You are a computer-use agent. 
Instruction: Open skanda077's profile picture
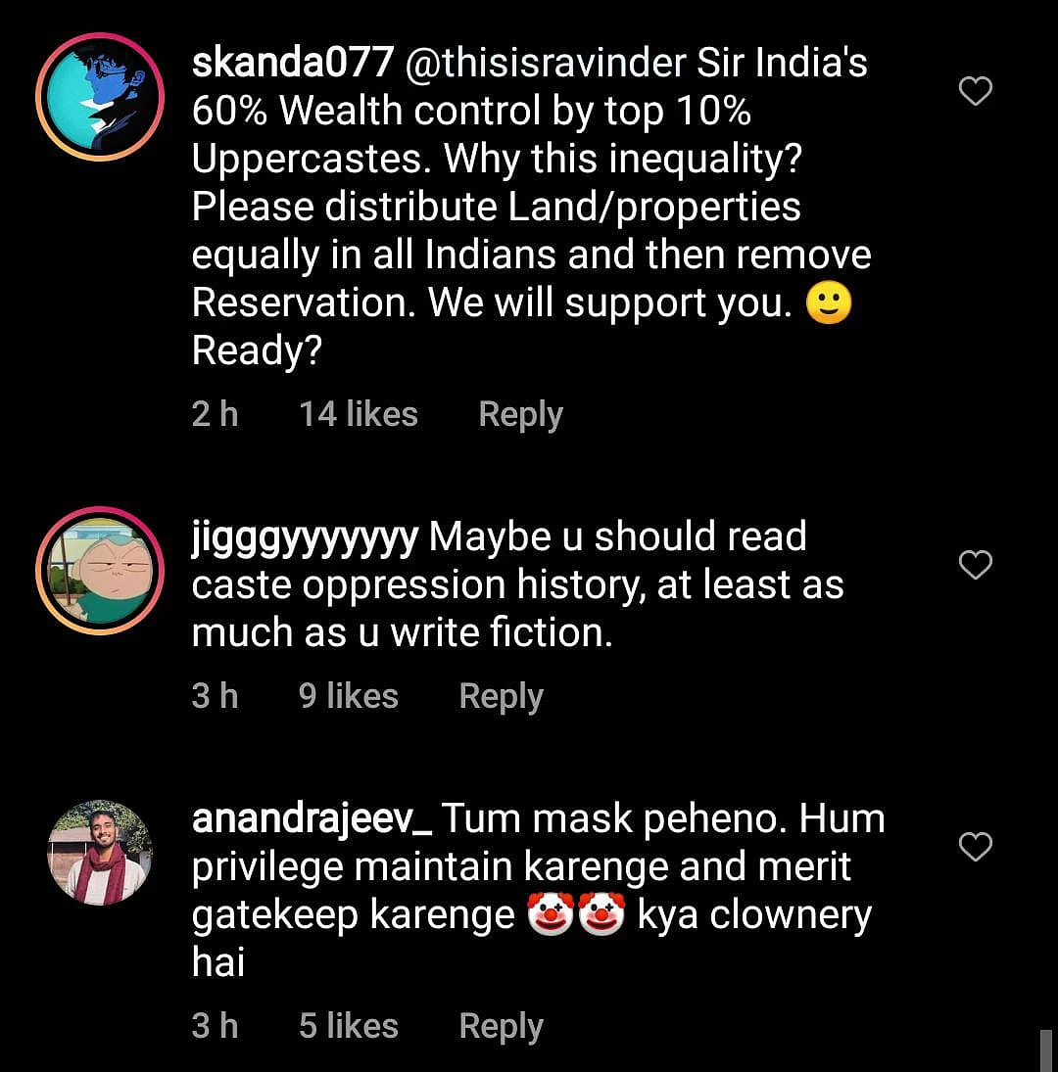click(x=100, y=97)
